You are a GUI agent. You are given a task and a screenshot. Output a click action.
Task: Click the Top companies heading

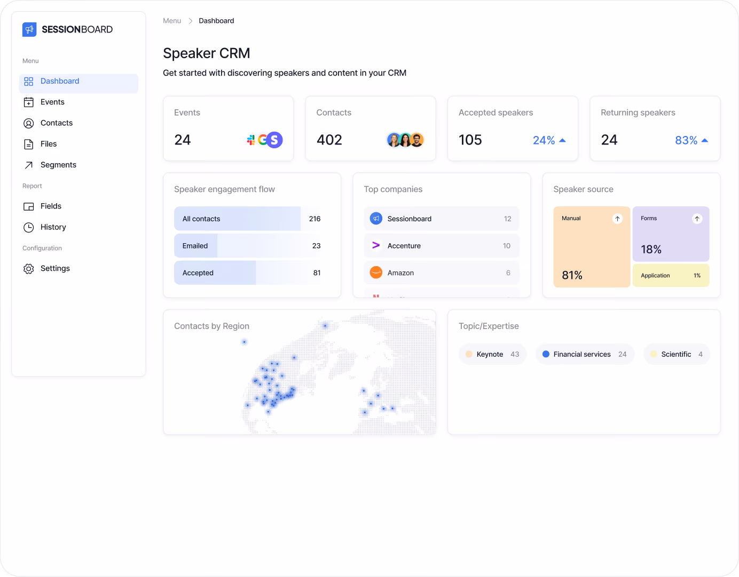[393, 189]
